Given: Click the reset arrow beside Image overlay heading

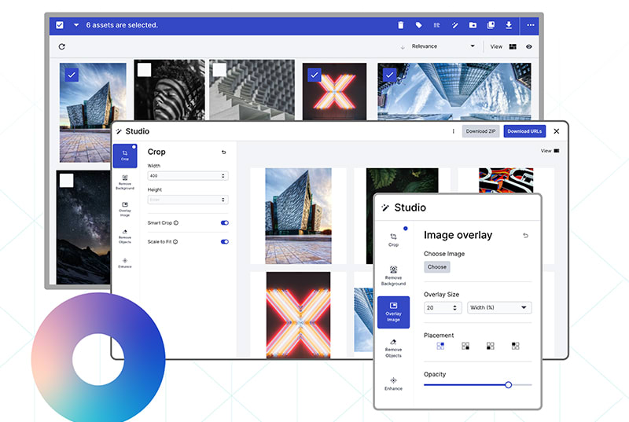Looking at the screenshot, I should [x=526, y=235].
